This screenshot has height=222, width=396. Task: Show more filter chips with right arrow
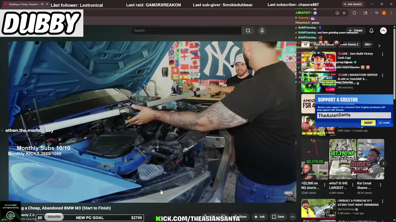(x=379, y=46)
